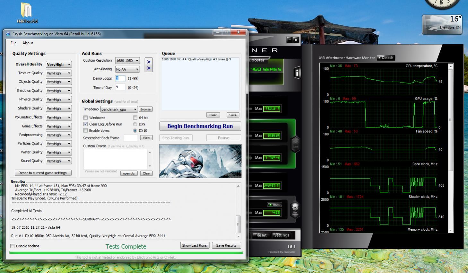Image resolution: width=468 pixels, height=273 pixels.
Task: Toggle the Link clocks icon in Afterburner
Action: pyautogui.click(x=295, y=144)
